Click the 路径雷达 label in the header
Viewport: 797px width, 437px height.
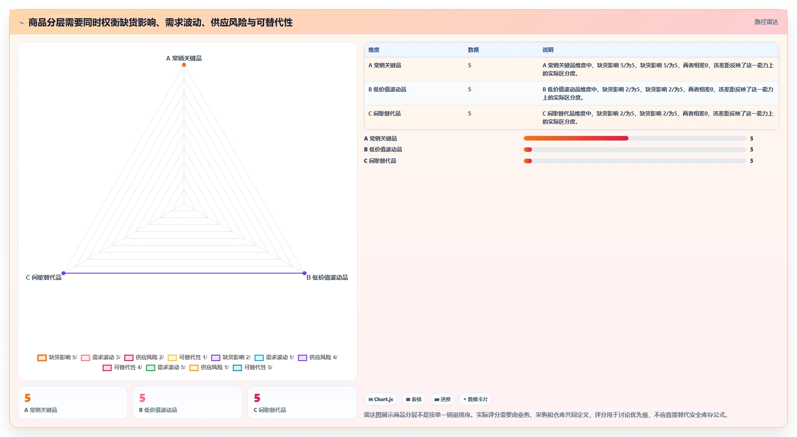[x=766, y=22]
